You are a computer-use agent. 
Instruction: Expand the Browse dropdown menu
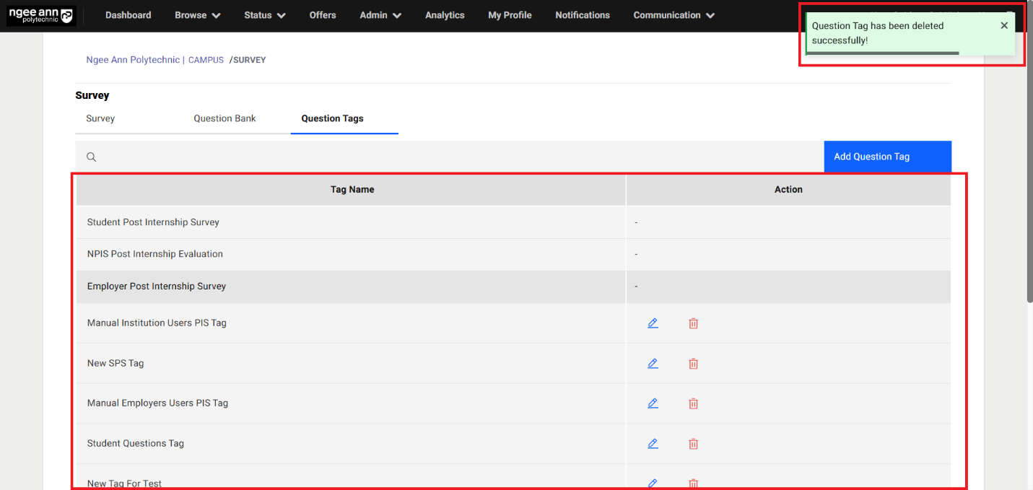click(197, 15)
